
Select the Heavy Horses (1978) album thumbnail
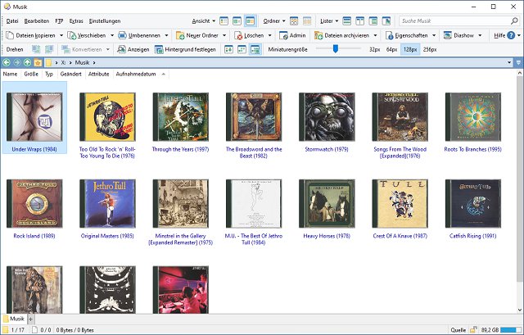coord(327,204)
